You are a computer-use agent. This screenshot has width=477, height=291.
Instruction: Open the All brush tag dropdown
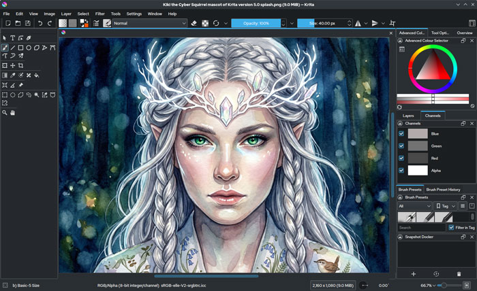point(414,206)
